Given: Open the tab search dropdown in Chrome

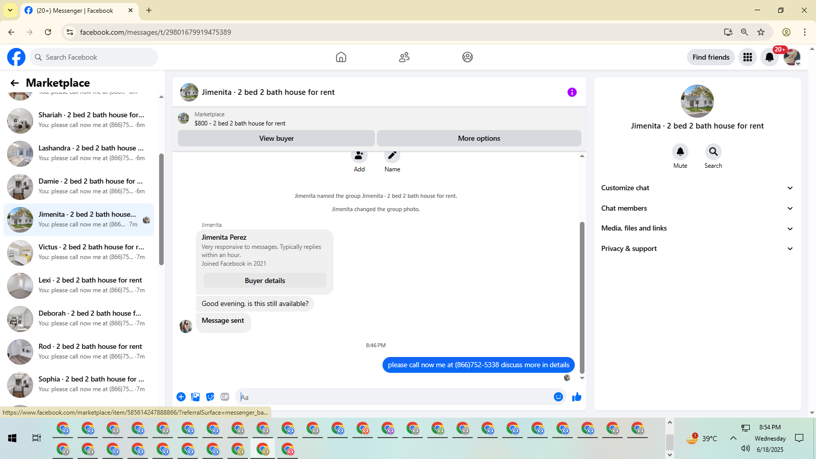Looking at the screenshot, I should coord(10,10).
